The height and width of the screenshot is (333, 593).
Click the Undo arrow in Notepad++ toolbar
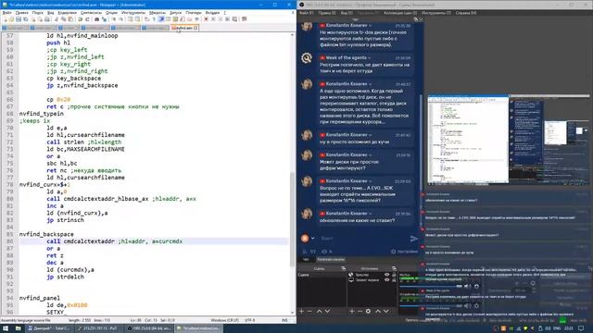tap(81, 18)
